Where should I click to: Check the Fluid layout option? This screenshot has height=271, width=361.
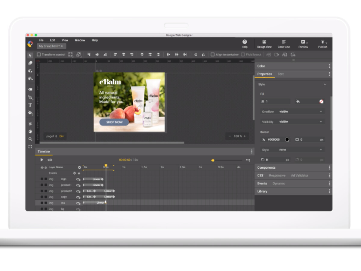click(243, 55)
